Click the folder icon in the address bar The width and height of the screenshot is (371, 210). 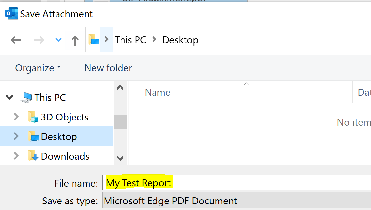point(94,40)
